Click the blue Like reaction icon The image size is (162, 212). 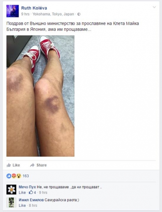(x=9, y=176)
